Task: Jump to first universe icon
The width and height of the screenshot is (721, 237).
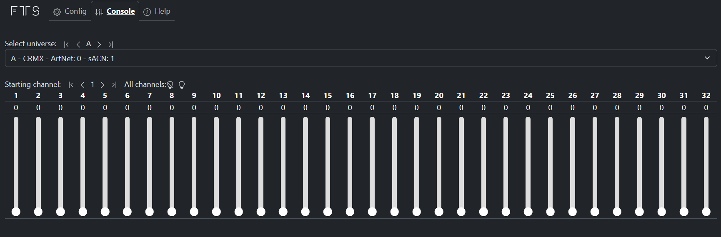Action: click(x=66, y=44)
